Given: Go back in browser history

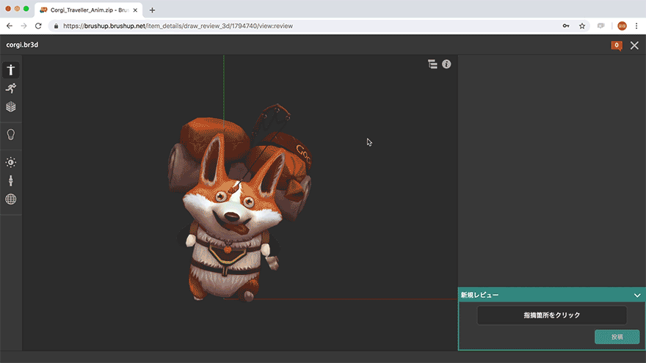Looking at the screenshot, I should (x=10, y=26).
